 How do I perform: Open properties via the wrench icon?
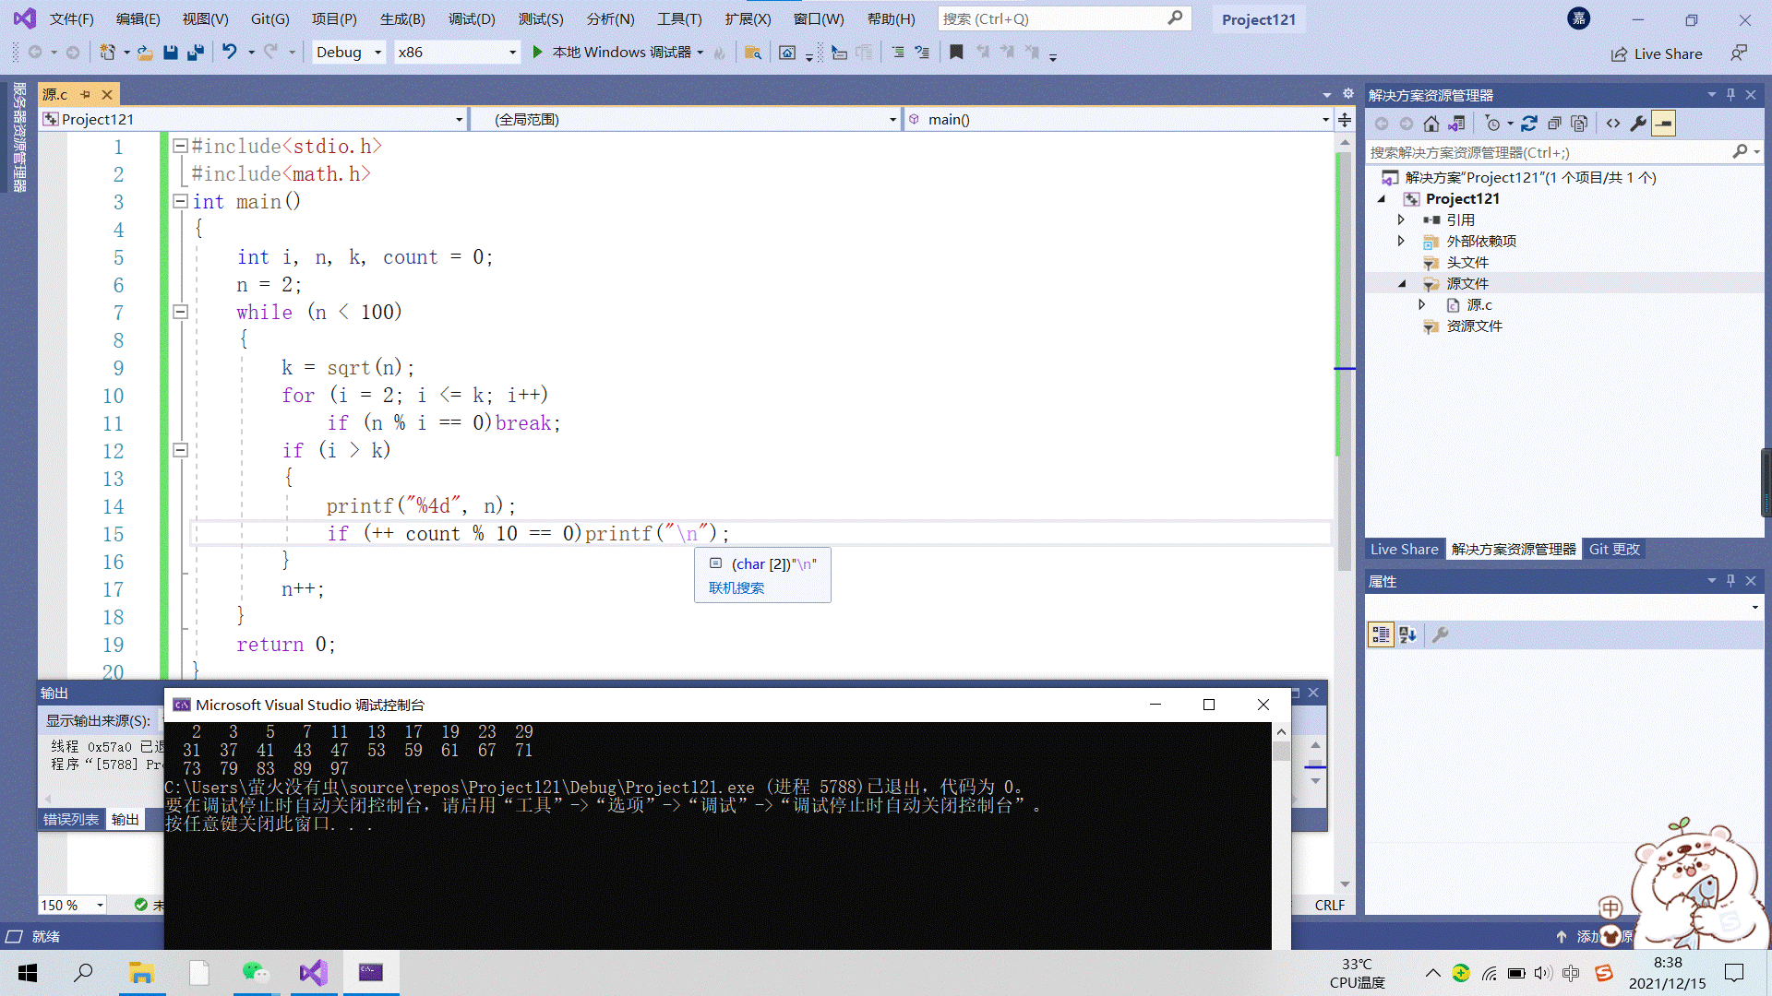[x=1638, y=124]
